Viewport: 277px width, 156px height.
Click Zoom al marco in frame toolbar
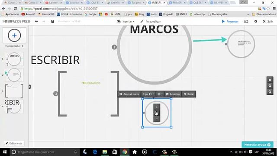[x=129, y=94]
